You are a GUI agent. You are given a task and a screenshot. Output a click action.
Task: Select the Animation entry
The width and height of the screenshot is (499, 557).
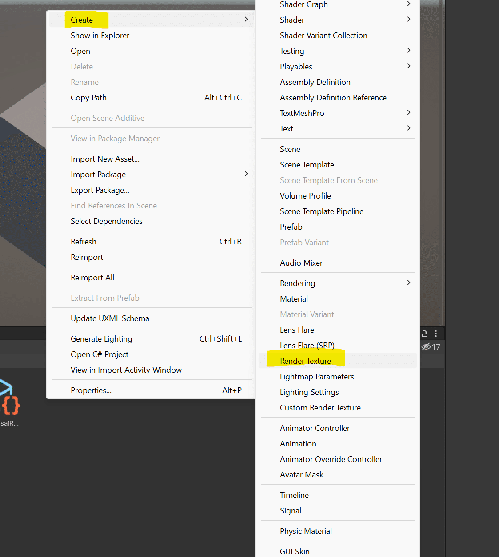click(x=338, y=444)
